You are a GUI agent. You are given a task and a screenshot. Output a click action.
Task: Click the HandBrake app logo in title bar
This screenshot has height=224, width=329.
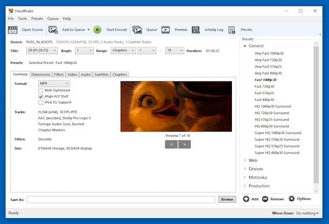[x=11, y=11]
